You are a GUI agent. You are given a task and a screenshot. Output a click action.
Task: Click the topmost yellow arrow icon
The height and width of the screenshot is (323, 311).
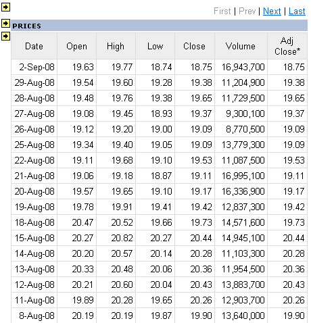(x=6, y=7)
